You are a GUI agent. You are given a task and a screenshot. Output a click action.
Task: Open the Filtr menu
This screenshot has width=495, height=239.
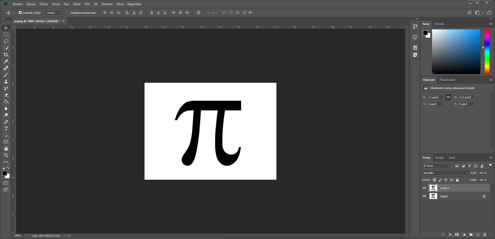[87, 4]
